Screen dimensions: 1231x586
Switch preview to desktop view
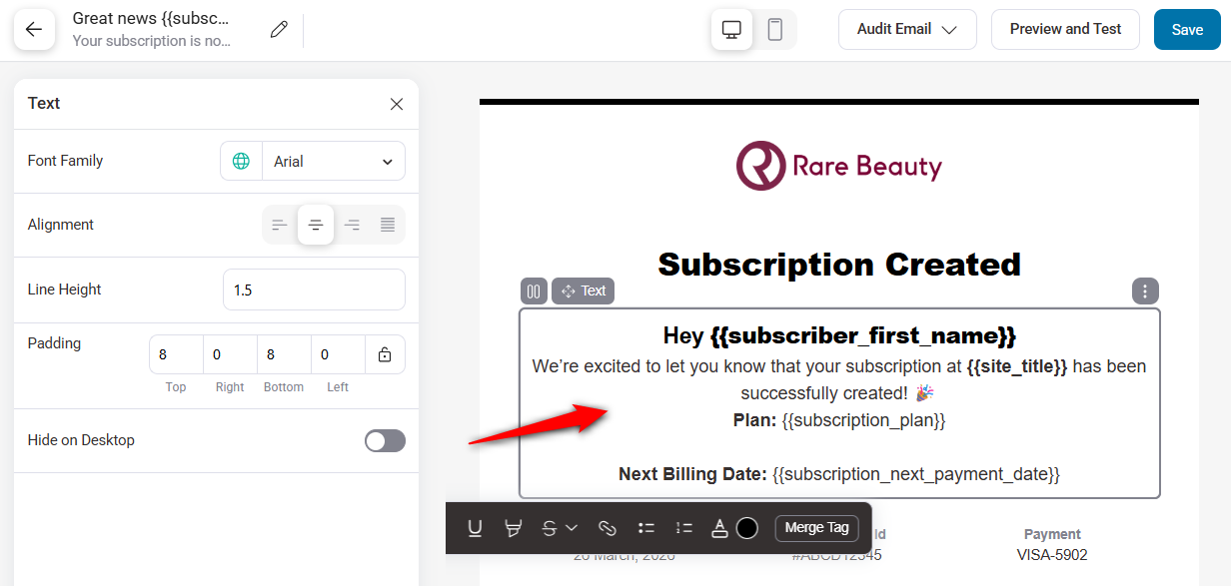coord(731,30)
